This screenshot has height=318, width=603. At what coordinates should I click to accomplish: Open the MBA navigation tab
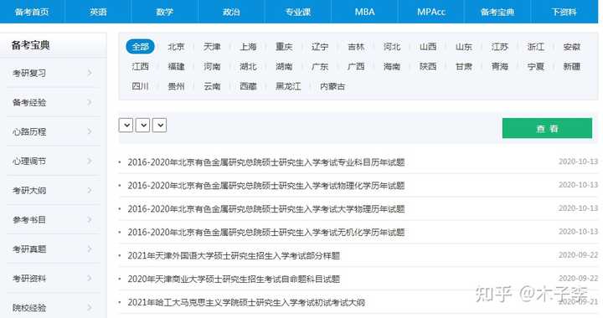[364, 12]
